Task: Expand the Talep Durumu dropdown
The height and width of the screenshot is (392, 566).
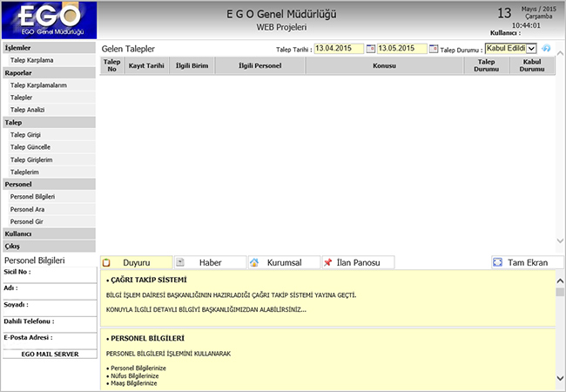Action: (532, 50)
